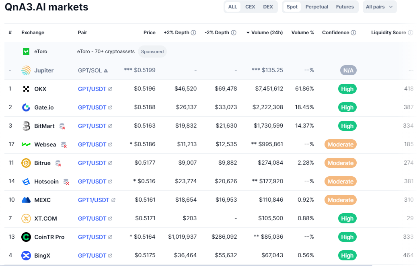Click external link icon on OKX GPT/USDT
Screen dimensions: 417x266
[x=110, y=89]
